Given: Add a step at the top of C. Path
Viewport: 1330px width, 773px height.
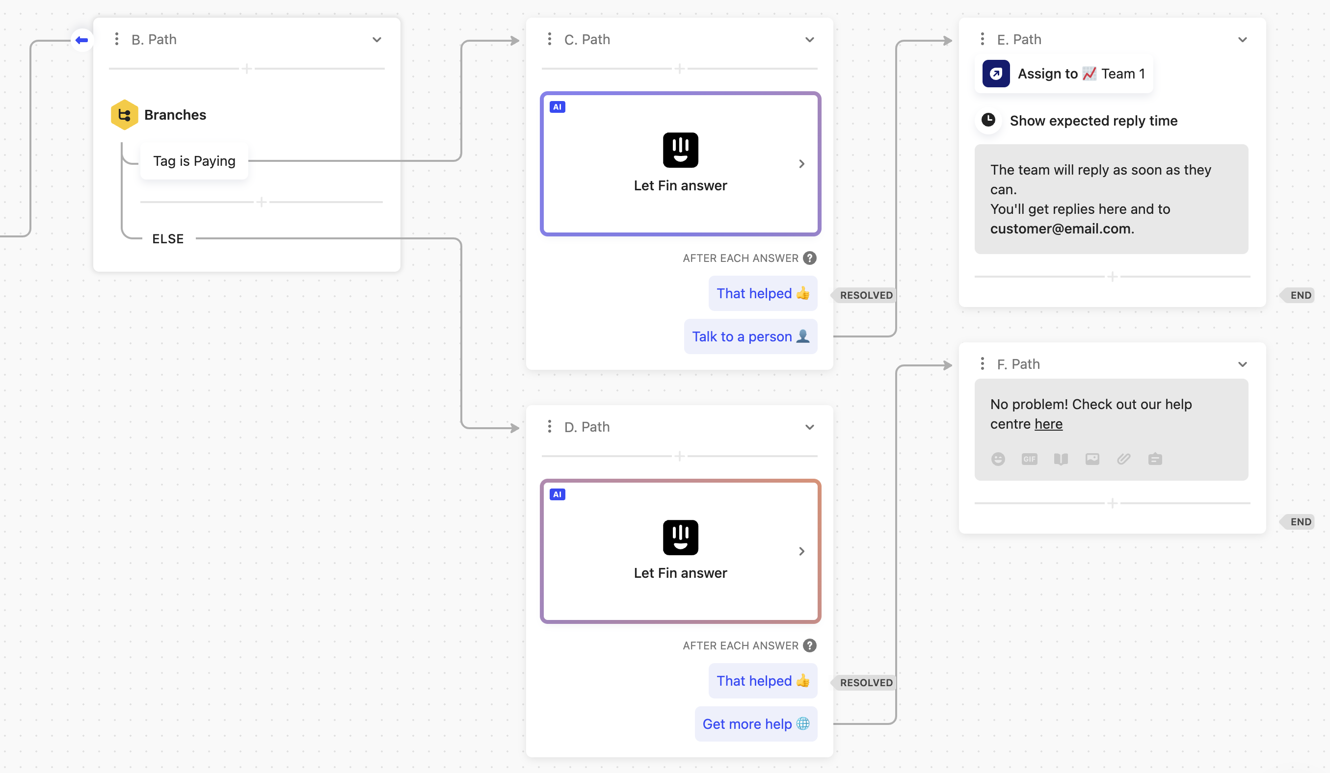Looking at the screenshot, I should click(680, 69).
